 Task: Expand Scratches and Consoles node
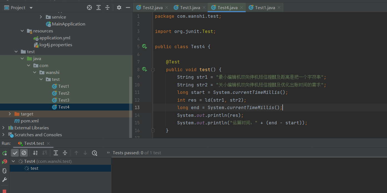point(3,135)
